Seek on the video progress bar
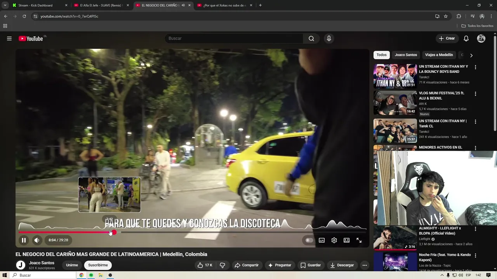Image resolution: width=497 pixels, height=279 pixels. pyautogui.click(x=192, y=232)
